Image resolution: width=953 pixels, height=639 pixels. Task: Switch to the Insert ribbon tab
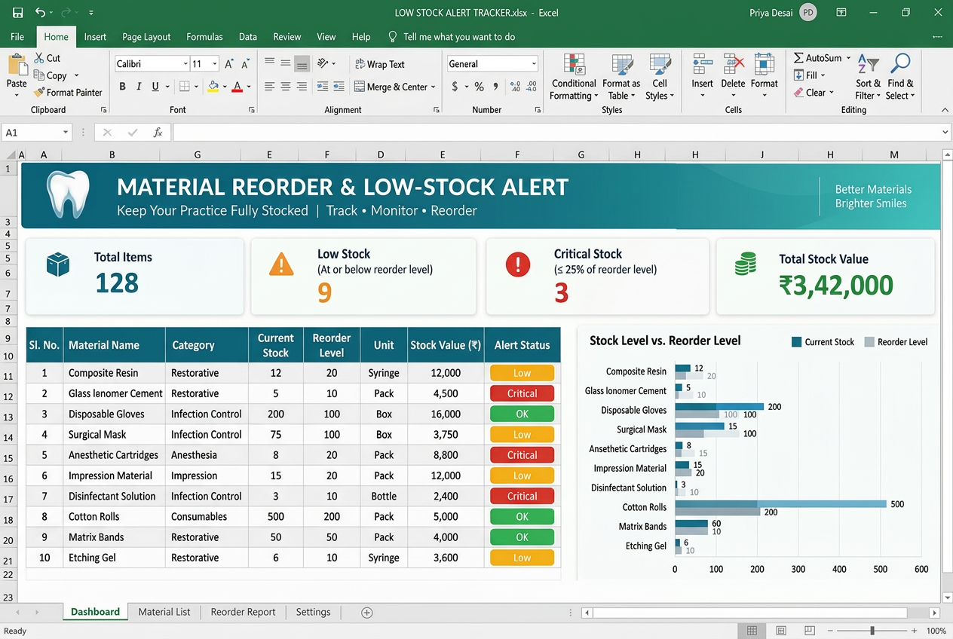pyautogui.click(x=95, y=36)
